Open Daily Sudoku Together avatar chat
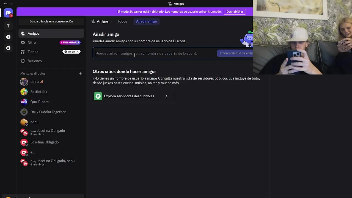This screenshot has height=198, width=352. coord(24,112)
